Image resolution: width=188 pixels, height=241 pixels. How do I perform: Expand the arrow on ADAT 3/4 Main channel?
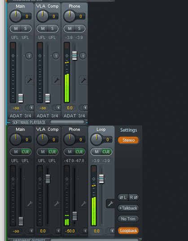[31, 108]
